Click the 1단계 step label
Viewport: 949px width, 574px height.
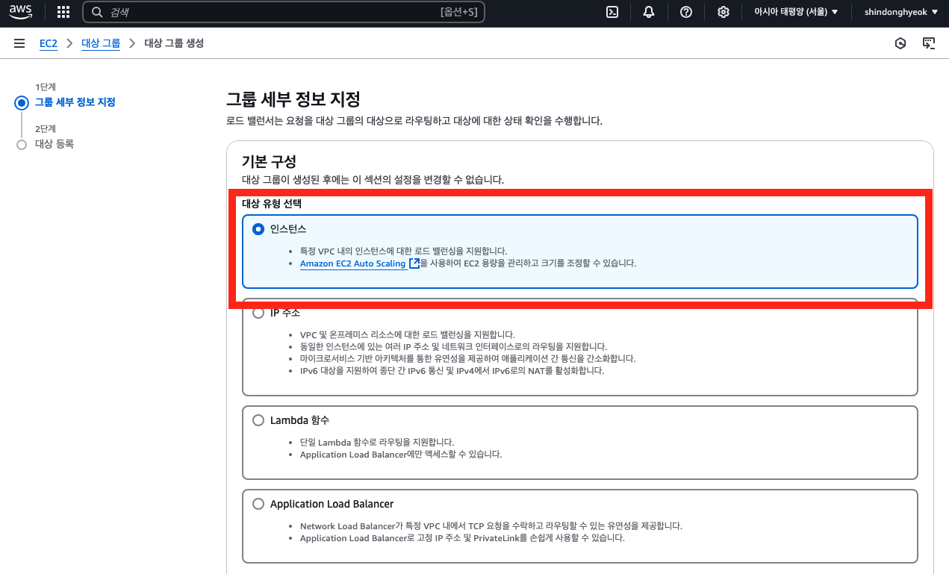[46, 87]
